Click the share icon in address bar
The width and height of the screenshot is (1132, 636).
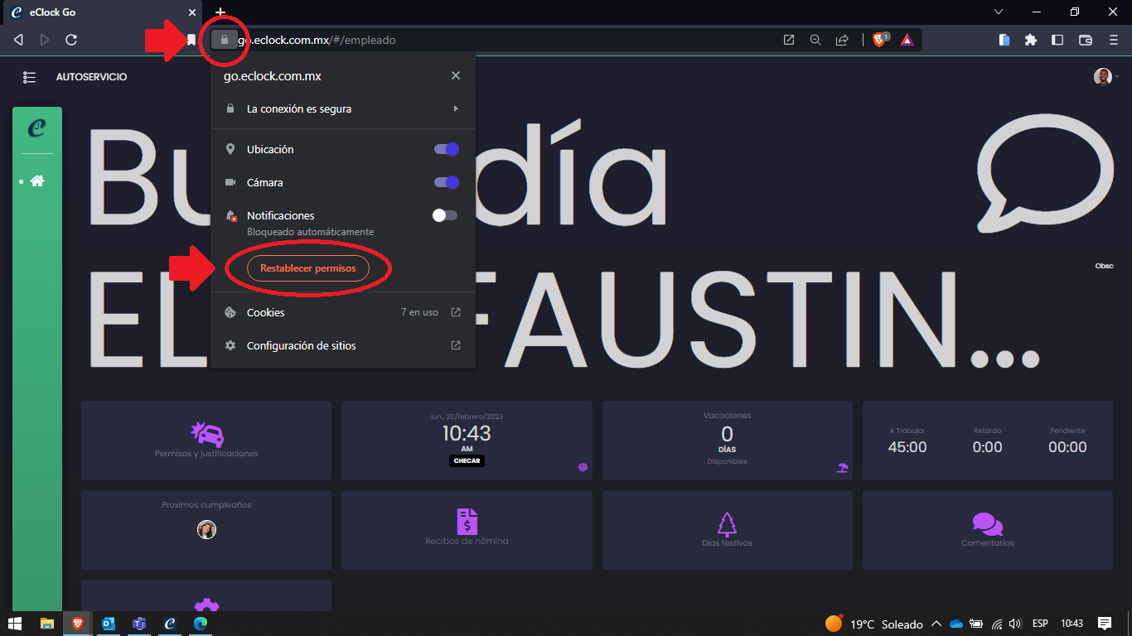pyautogui.click(x=842, y=40)
